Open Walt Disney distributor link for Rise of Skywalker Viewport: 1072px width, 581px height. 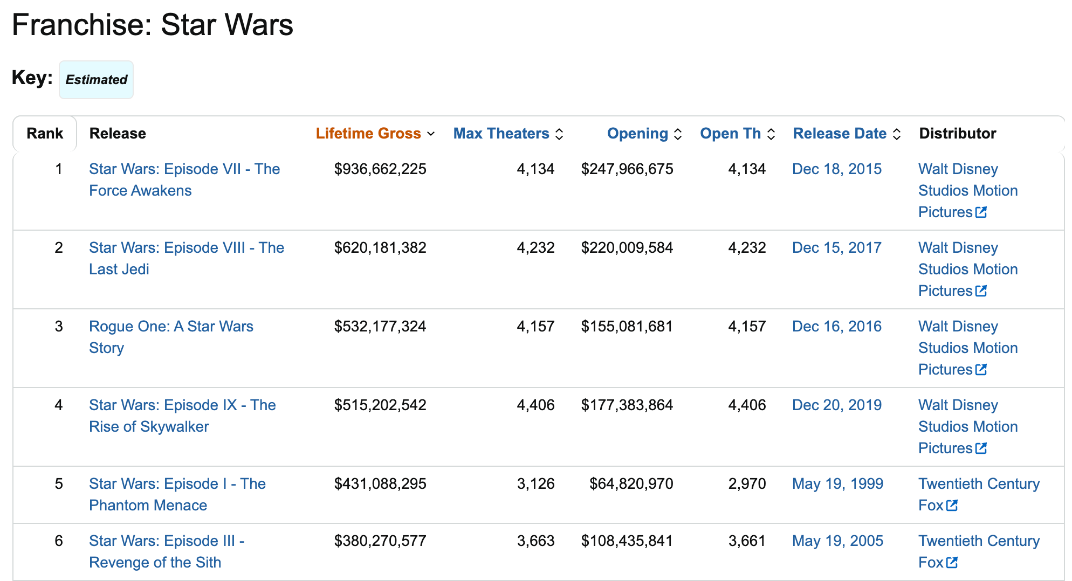(968, 427)
